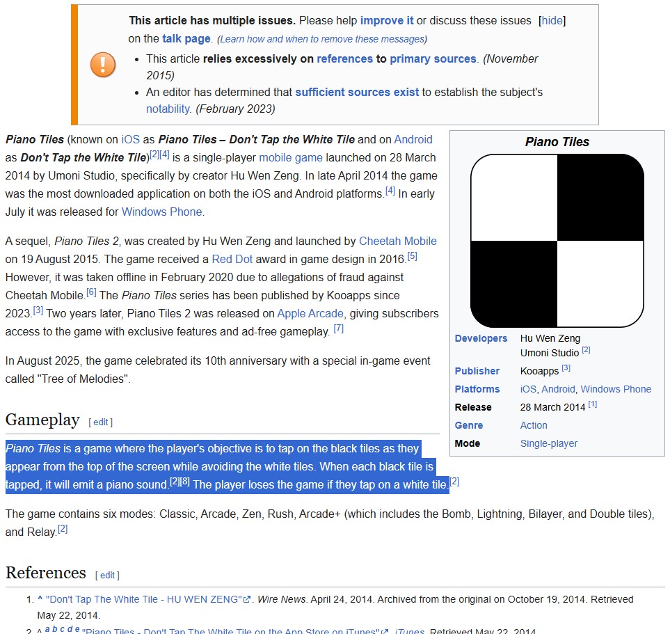Jump to citation [8] in Gameplay section

[184, 482]
